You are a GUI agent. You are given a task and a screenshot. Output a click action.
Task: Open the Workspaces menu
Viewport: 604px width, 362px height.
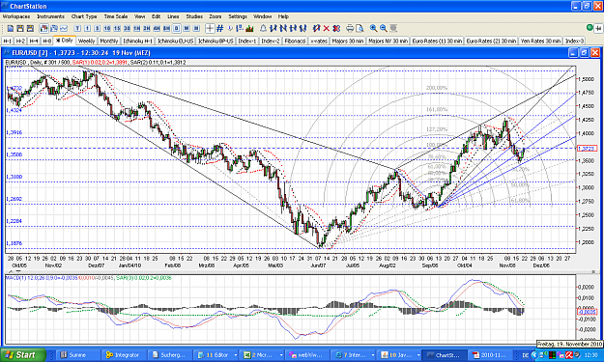pyautogui.click(x=16, y=16)
